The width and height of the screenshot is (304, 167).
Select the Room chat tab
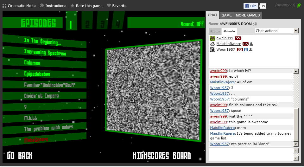click(215, 31)
